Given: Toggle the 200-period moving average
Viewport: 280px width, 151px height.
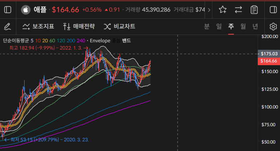Looking at the screenshot, I should click(71, 41).
